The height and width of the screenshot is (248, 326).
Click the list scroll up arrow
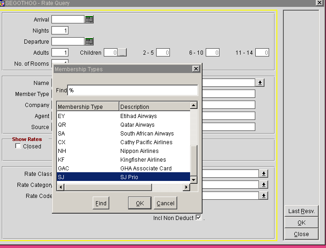(x=194, y=105)
